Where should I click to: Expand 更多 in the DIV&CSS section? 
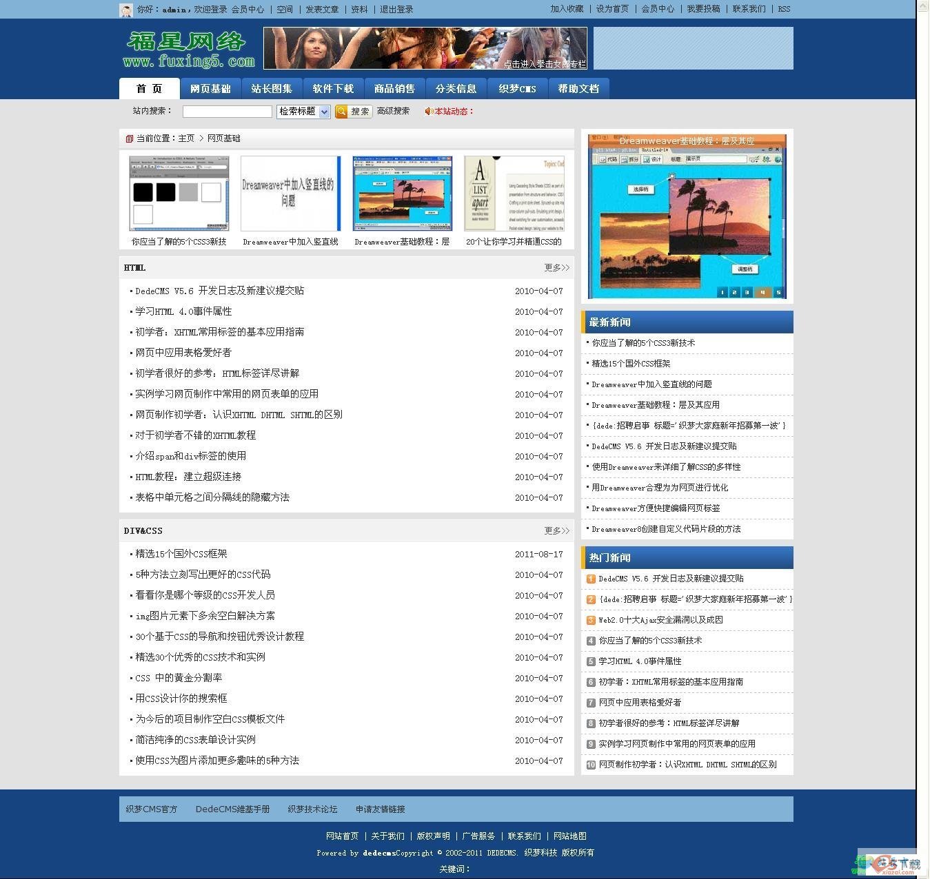556,530
